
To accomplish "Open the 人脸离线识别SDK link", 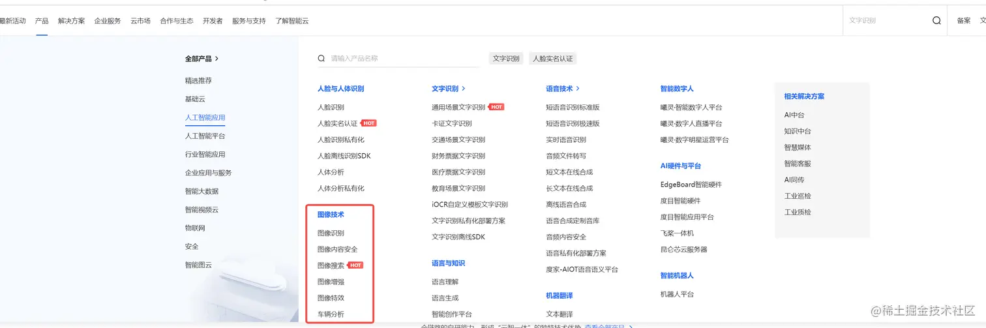I will [x=344, y=156].
